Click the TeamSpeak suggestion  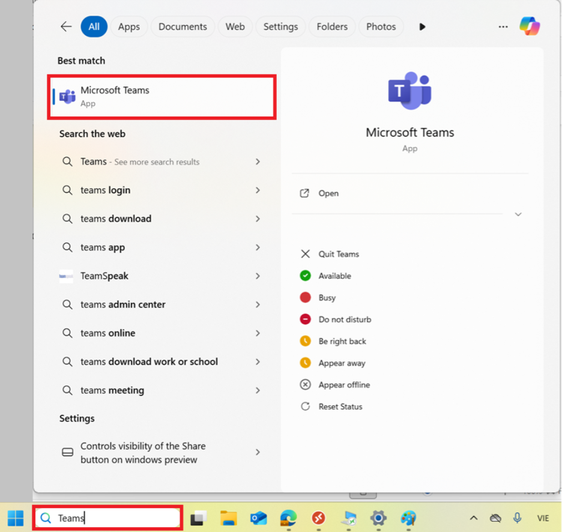click(x=104, y=276)
